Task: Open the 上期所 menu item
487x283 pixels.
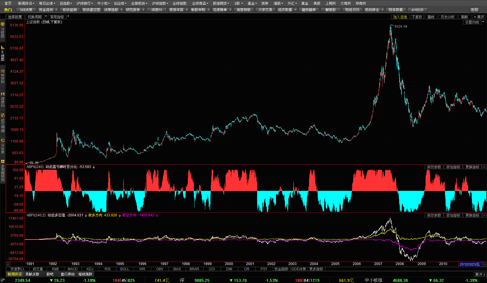Action: 330,3
